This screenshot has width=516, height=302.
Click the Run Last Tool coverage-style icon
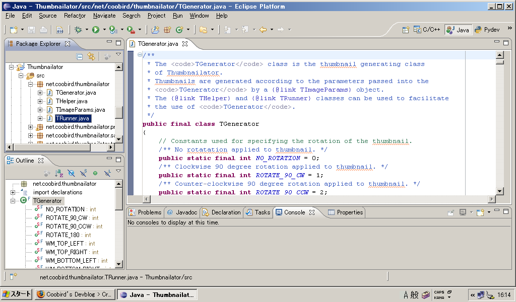113,30
